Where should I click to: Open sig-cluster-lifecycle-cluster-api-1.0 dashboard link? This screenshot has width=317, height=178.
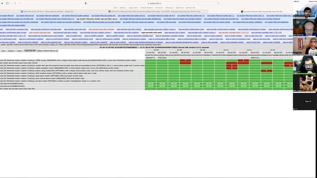(x=191, y=15)
